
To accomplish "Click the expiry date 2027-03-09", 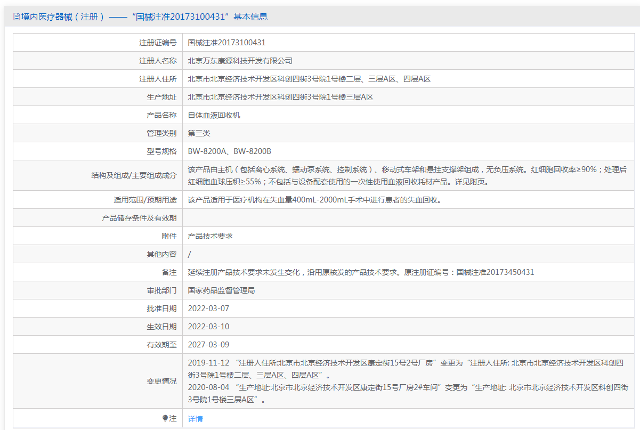I will pos(208,345).
